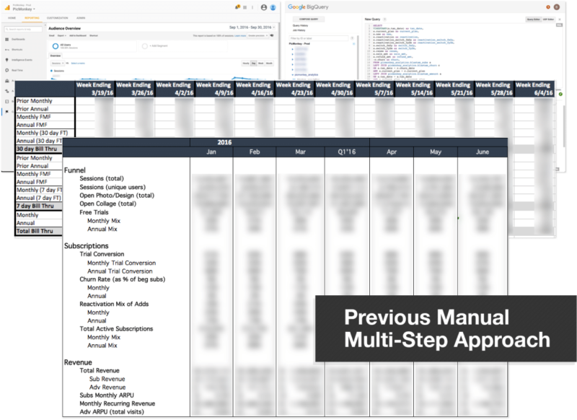
Task: Click the Monthly Recurring Revenue row label
Action: (x=117, y=403)
